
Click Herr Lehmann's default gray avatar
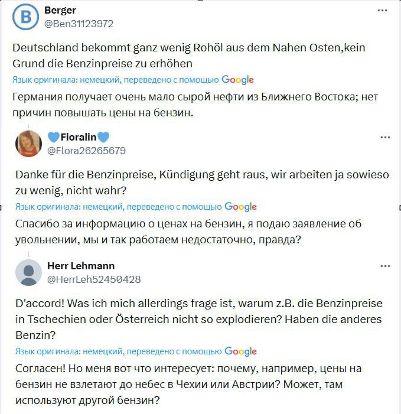28,272
